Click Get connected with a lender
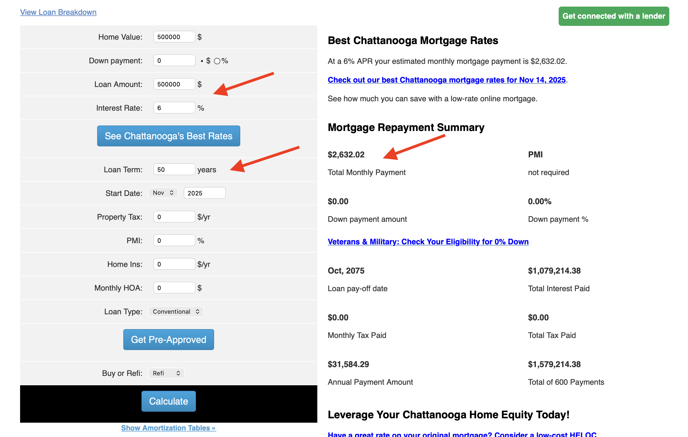 point(613,16)
